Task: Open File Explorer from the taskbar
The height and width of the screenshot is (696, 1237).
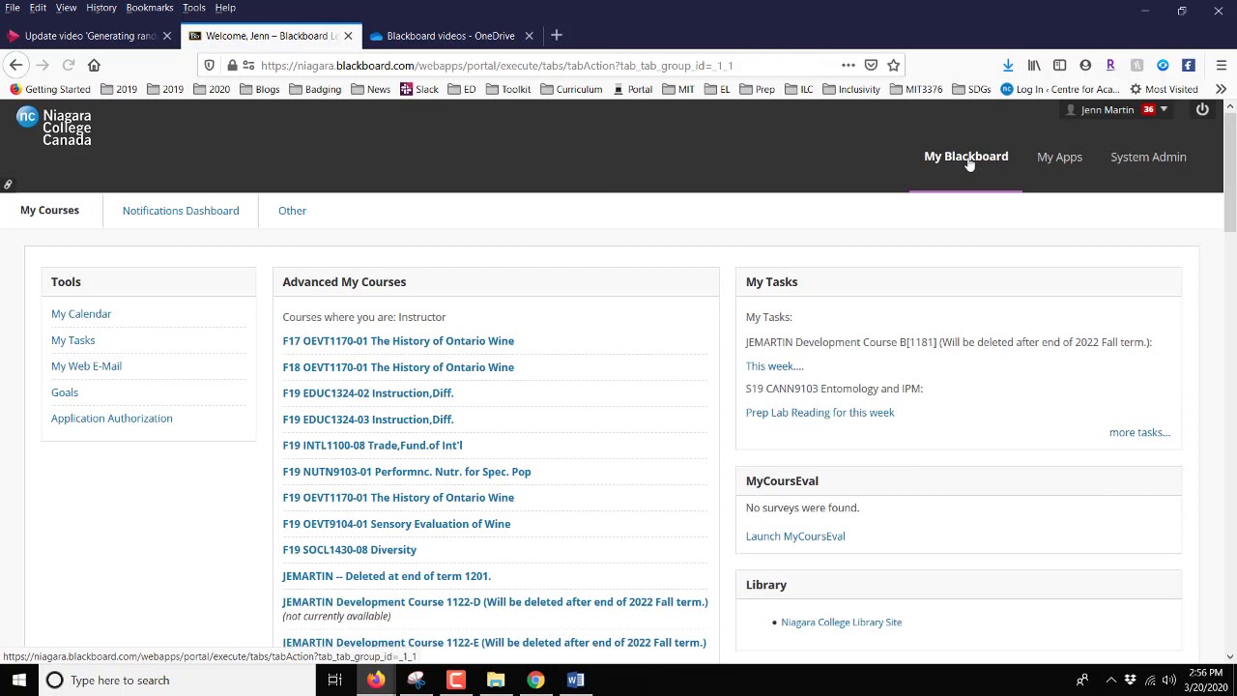Action: click(495, 681)
